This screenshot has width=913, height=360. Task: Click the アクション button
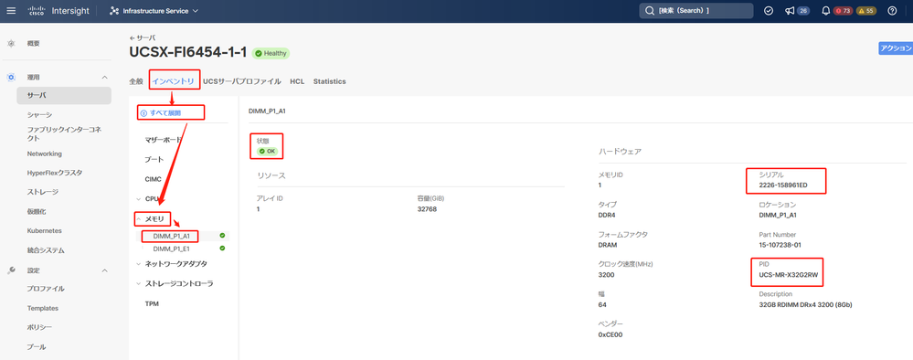pos(896,48)
